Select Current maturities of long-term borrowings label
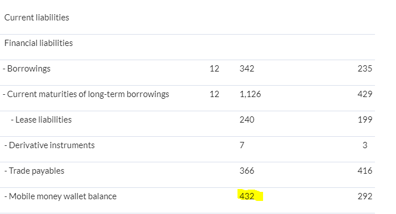This screenshot has height=214, width=396. tap(86, 94)
